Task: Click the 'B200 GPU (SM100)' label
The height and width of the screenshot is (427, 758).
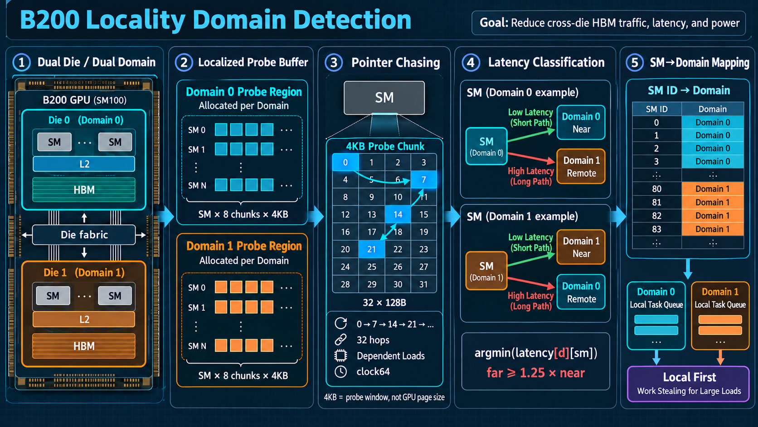Action: coord(84,100)
